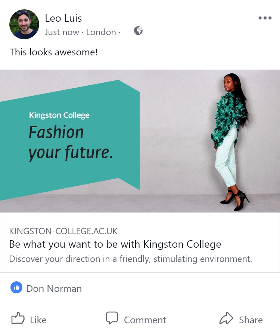This screenshot has width=280, height=333.
Task: Click the "Fashion your future." banner headline
Action: point(70,142)
